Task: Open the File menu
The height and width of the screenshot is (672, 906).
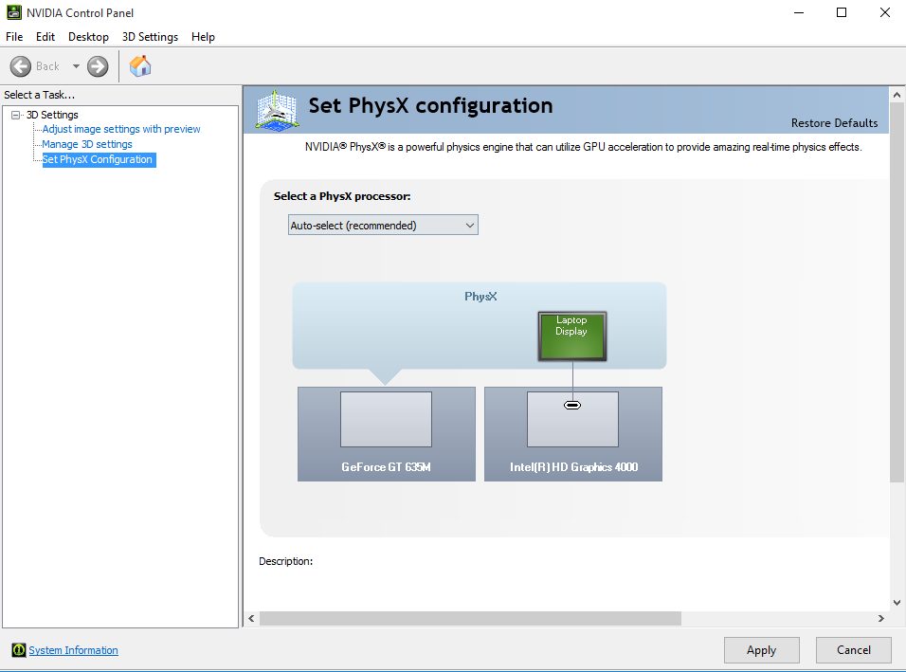Action: click(x=14, y=37)
